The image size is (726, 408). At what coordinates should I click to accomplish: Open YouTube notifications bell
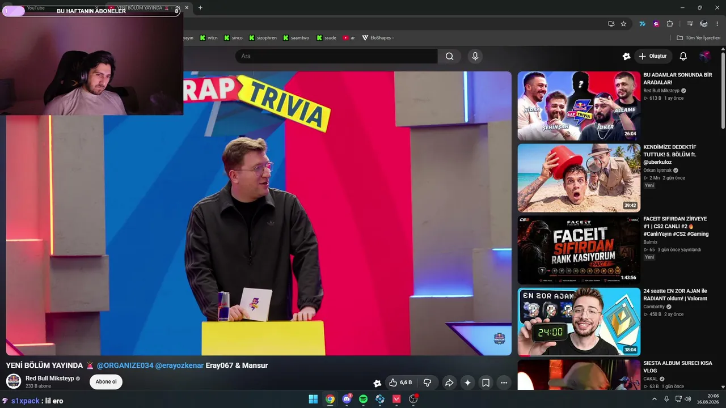[x=683, y=56]
